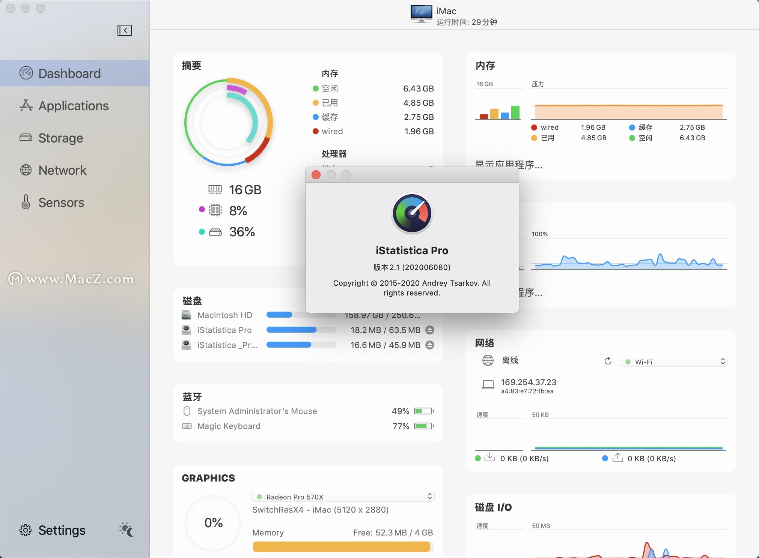The height and width of the screenshot is (558, 759).
Task: Click the Applications icon in sidebar
Action: pyautogui.click(x=26, y=105)
